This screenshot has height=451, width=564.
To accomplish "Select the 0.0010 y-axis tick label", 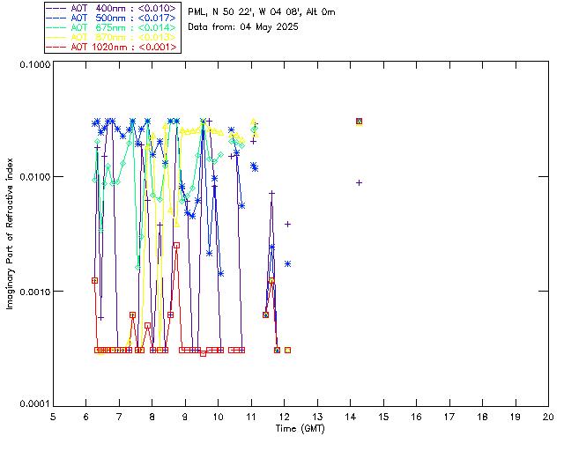I will (x=33, y=292).
